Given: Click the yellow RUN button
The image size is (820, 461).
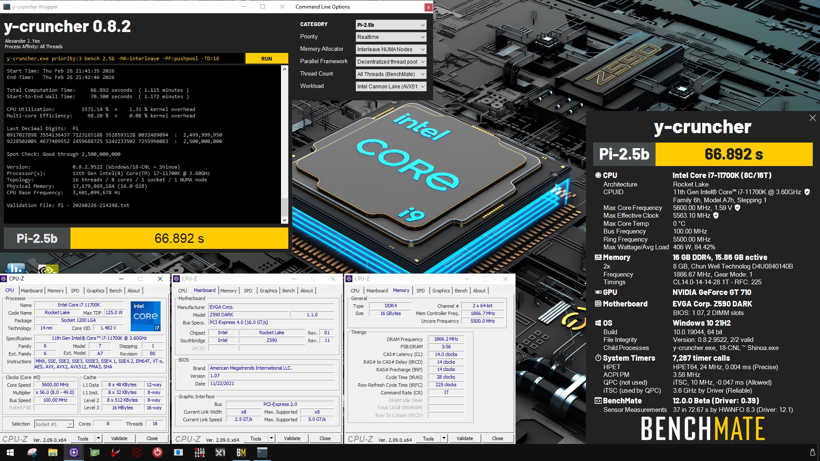Looking at the screenshot, I should pos(266,58).
